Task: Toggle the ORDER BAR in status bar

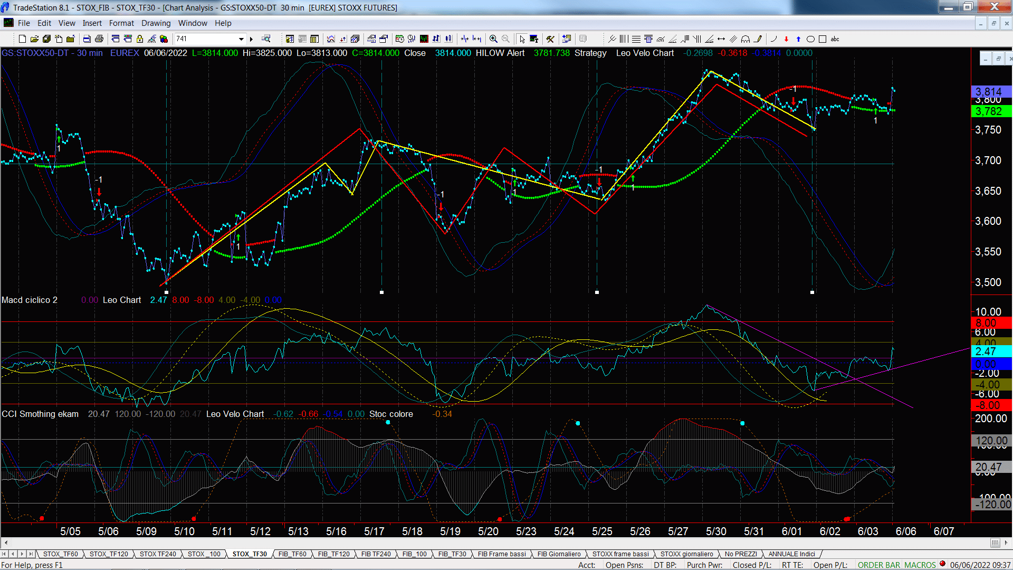Action: (x=878, y=565)
